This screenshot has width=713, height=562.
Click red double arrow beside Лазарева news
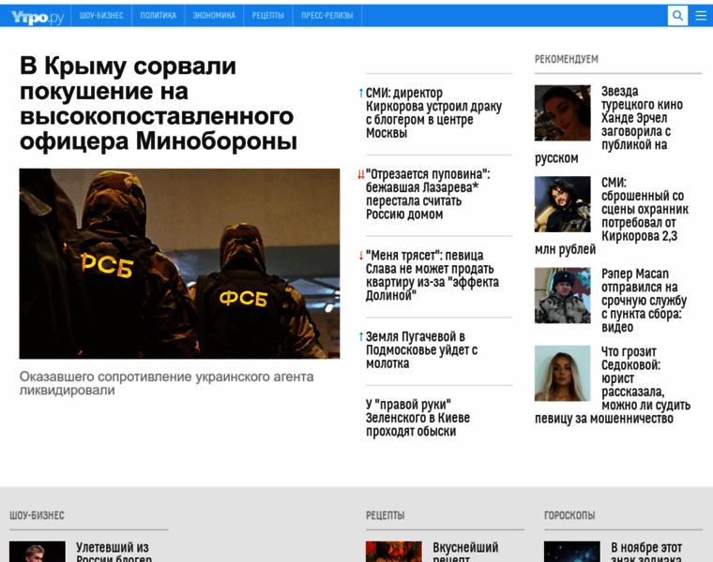361,174
